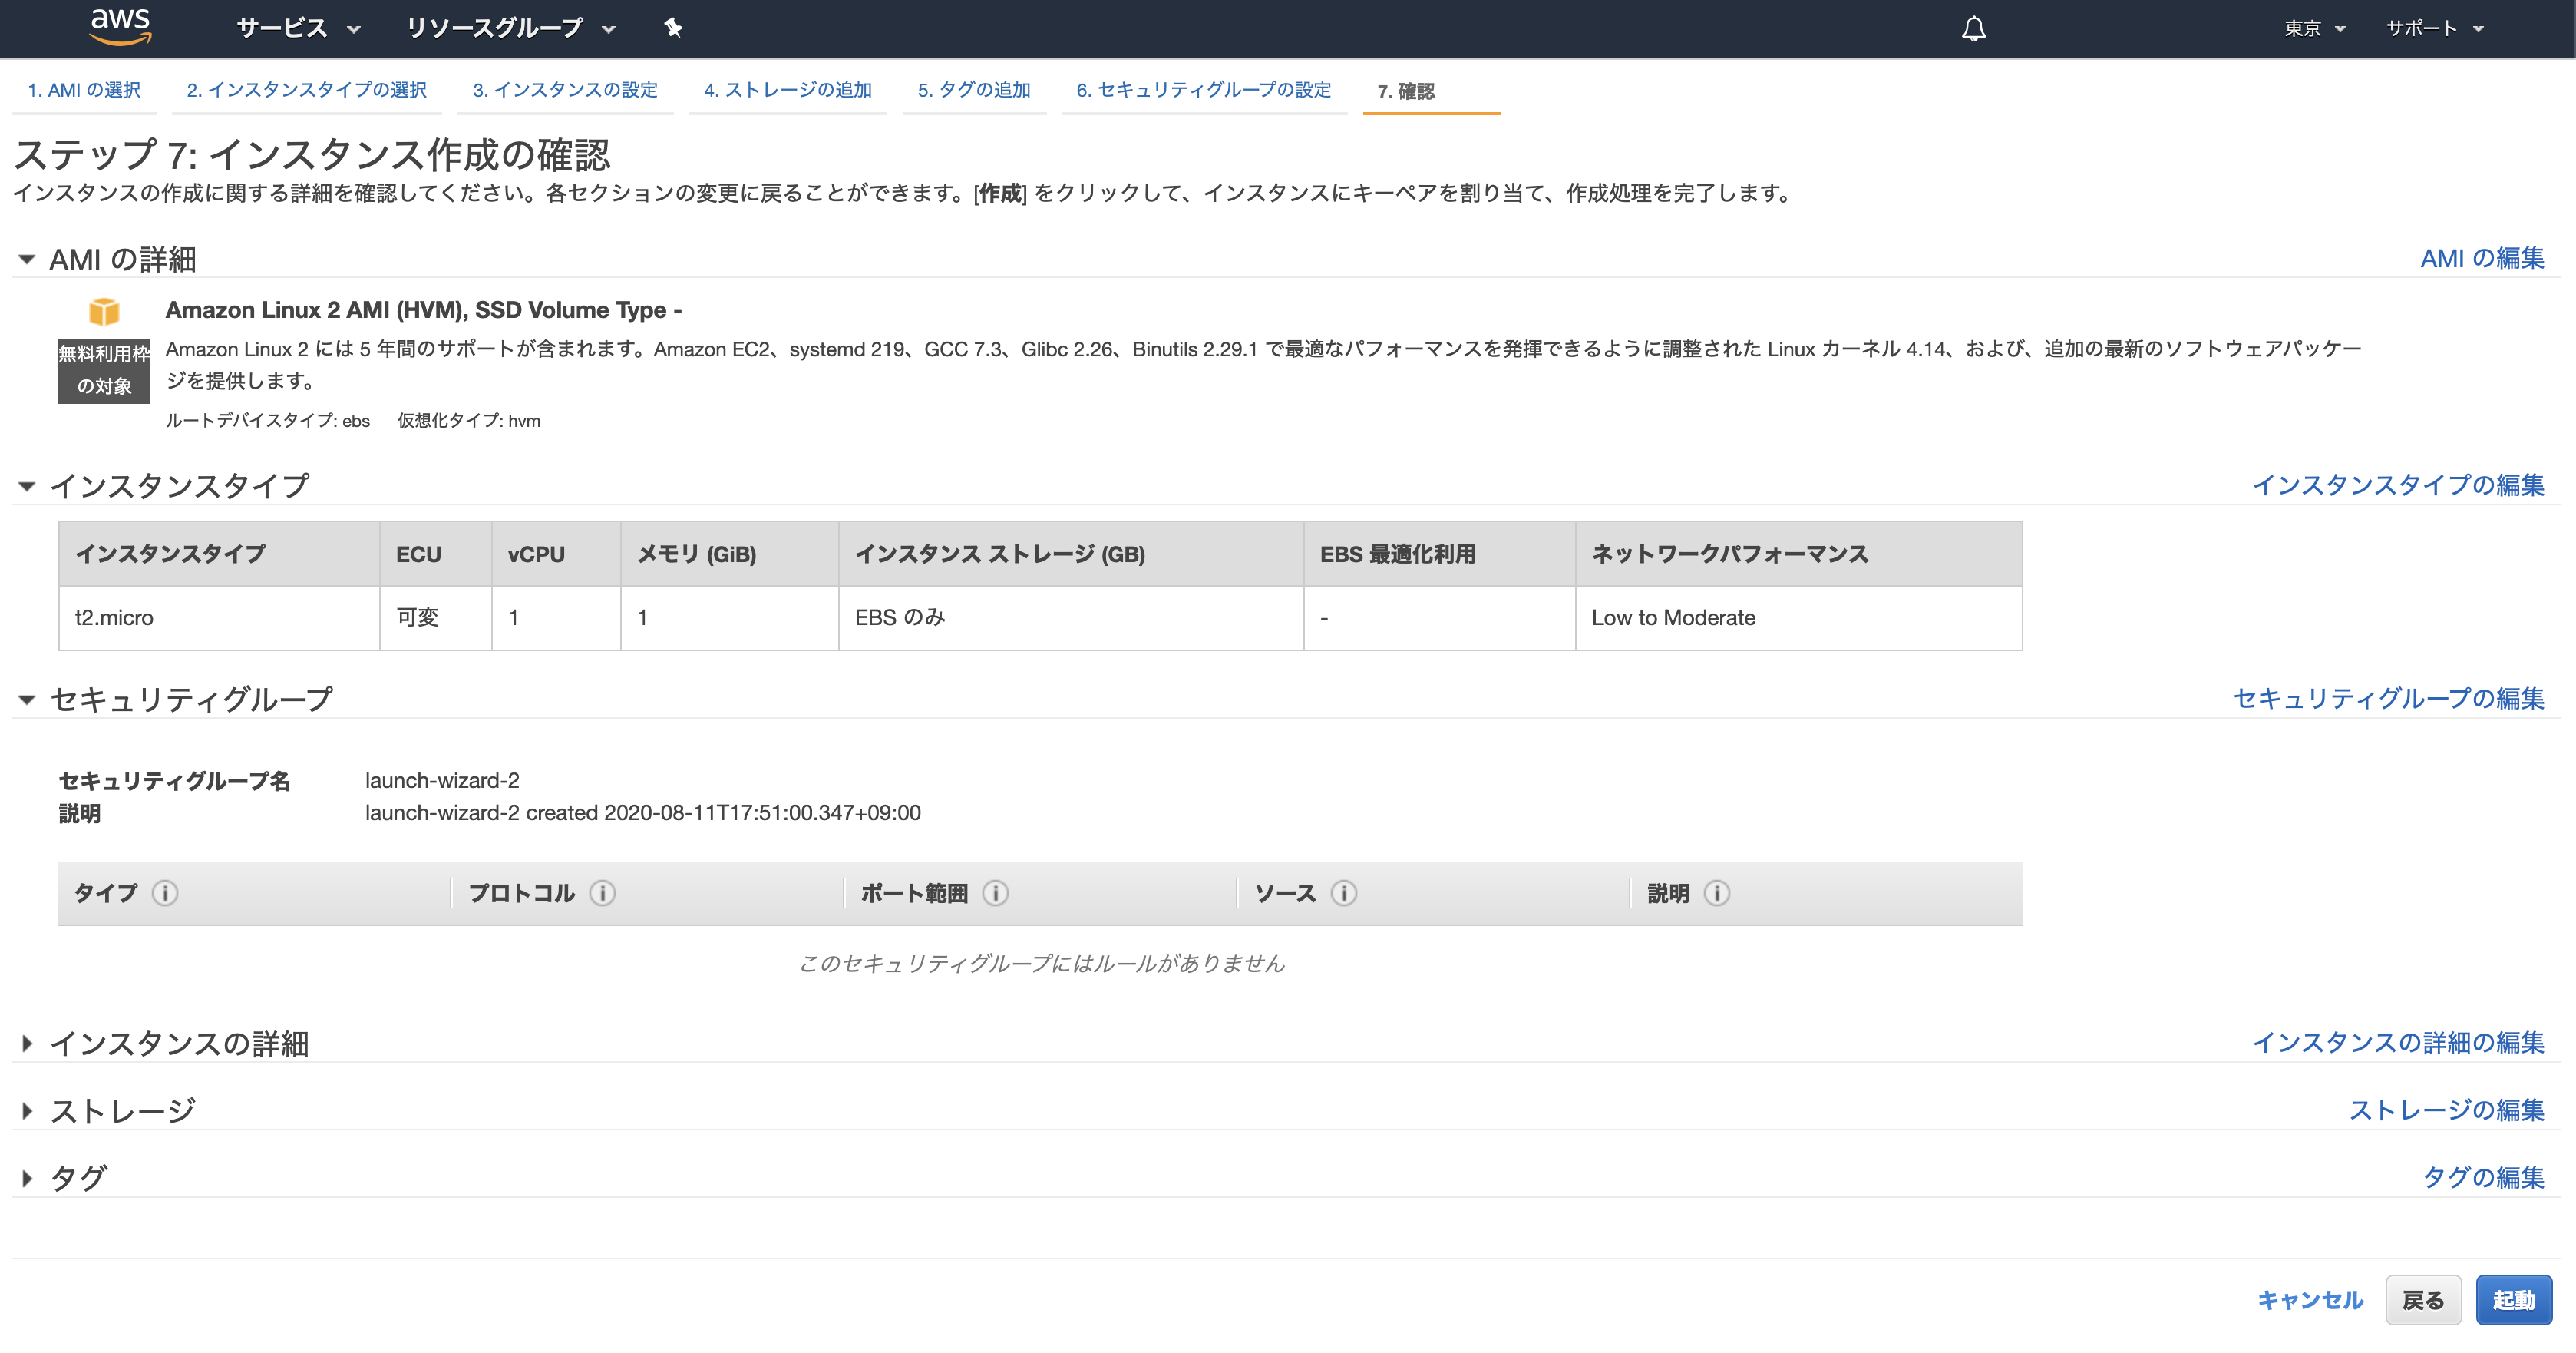Screen dimensions: 2576x1353
Task: Click the 戻る button
Action: tap(2423, 1300)
